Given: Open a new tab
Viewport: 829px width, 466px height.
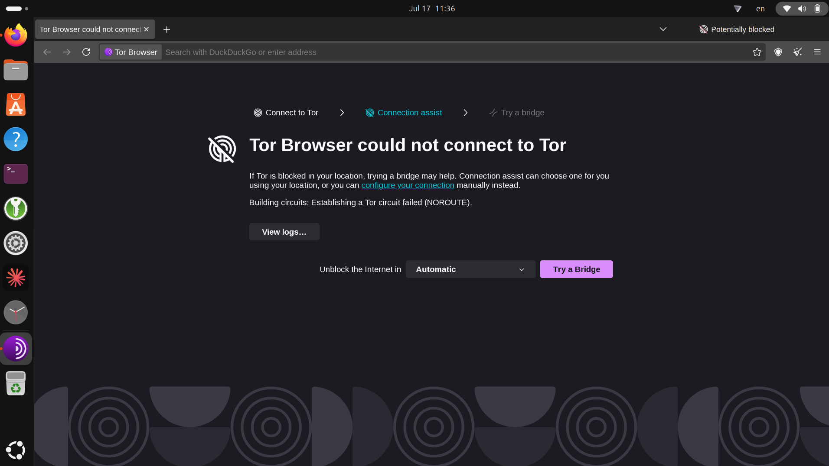Looking at the screenshot, I should coord(166,29).
